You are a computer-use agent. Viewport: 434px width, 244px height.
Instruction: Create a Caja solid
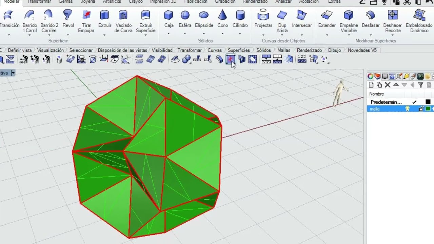tap(169, 19)
